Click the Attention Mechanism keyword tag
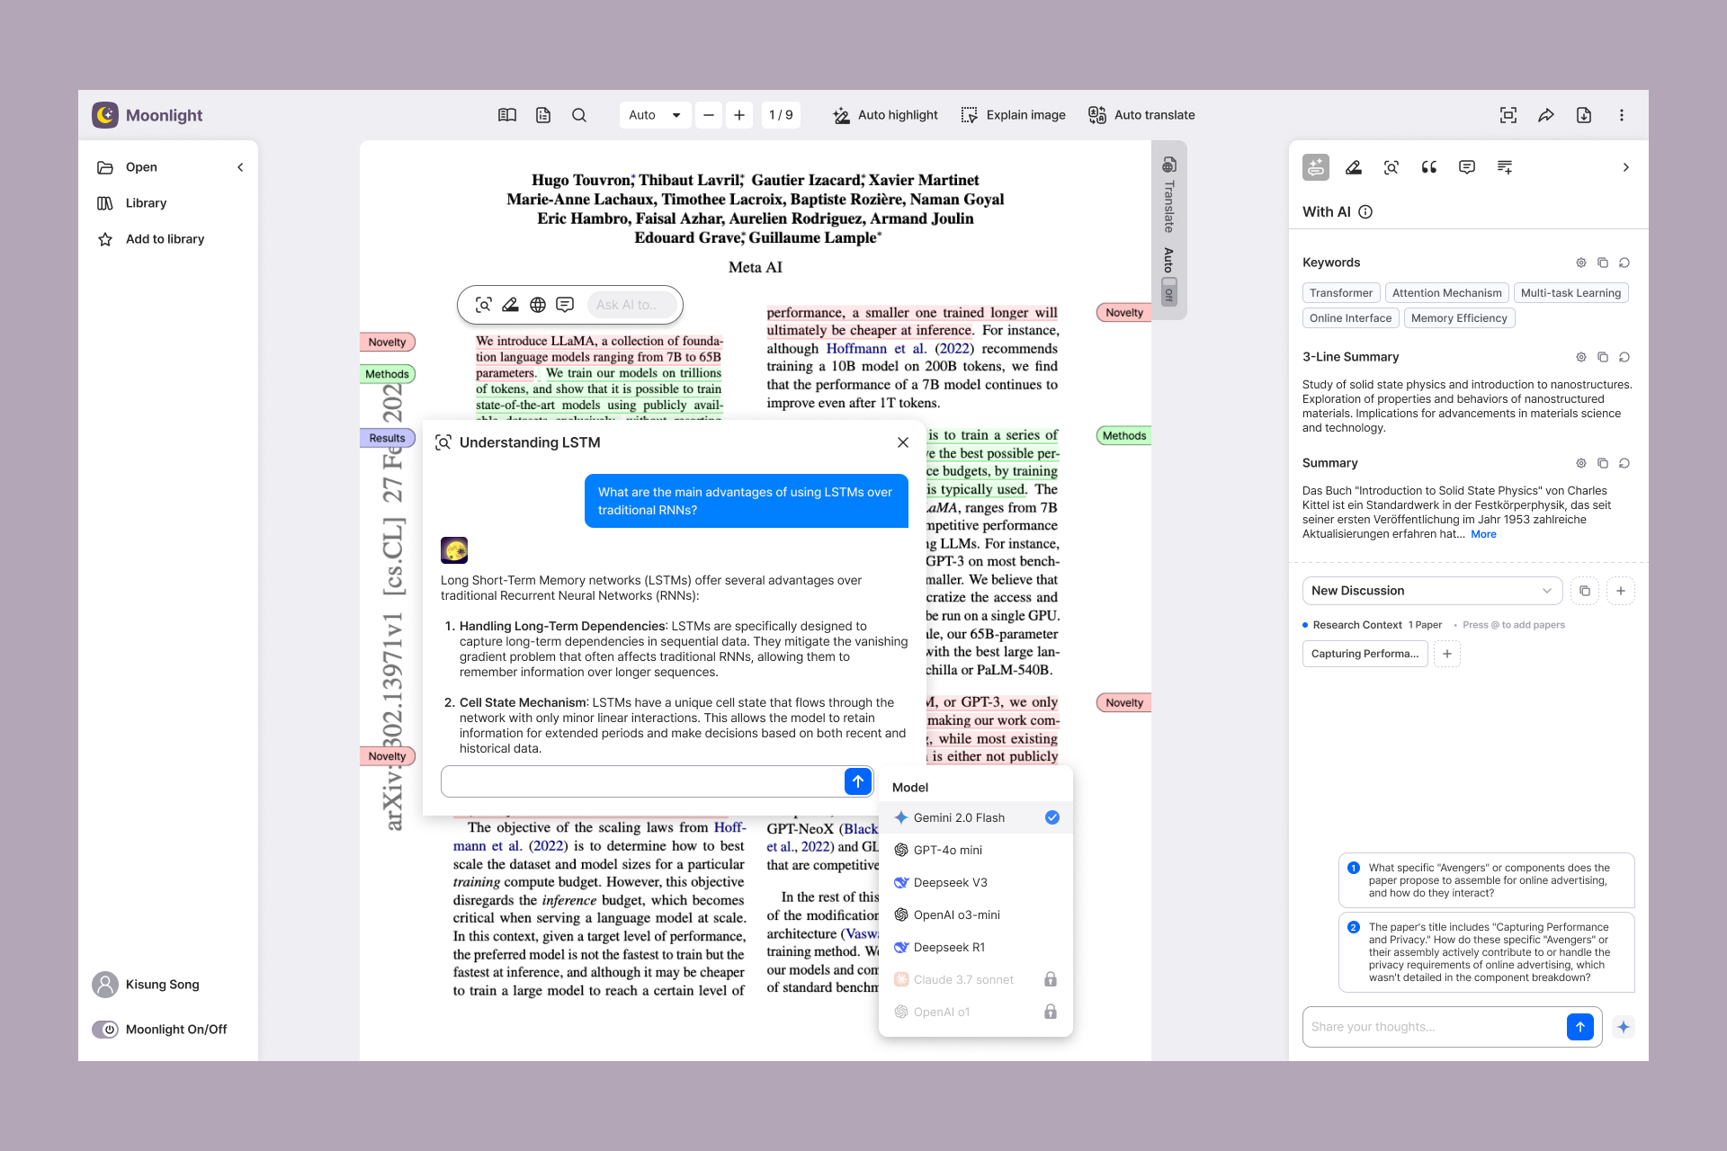The height and width of the screenshot is (1151, 1727). point(1446,293)
